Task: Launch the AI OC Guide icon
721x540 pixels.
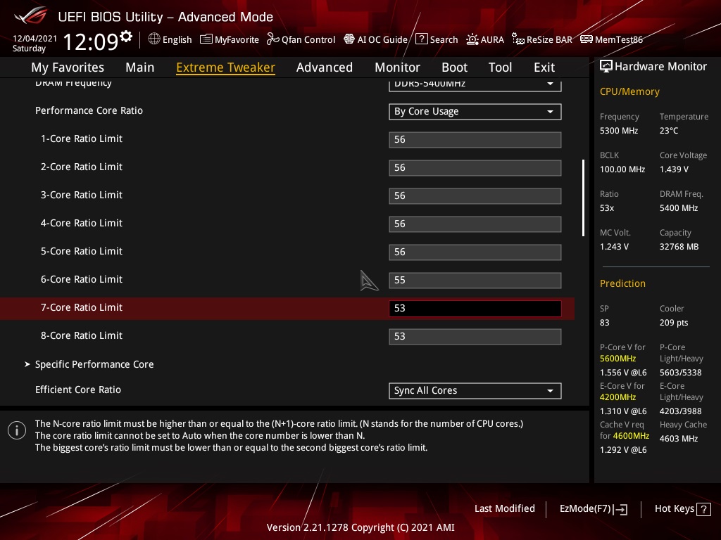Action: [349, 39]
